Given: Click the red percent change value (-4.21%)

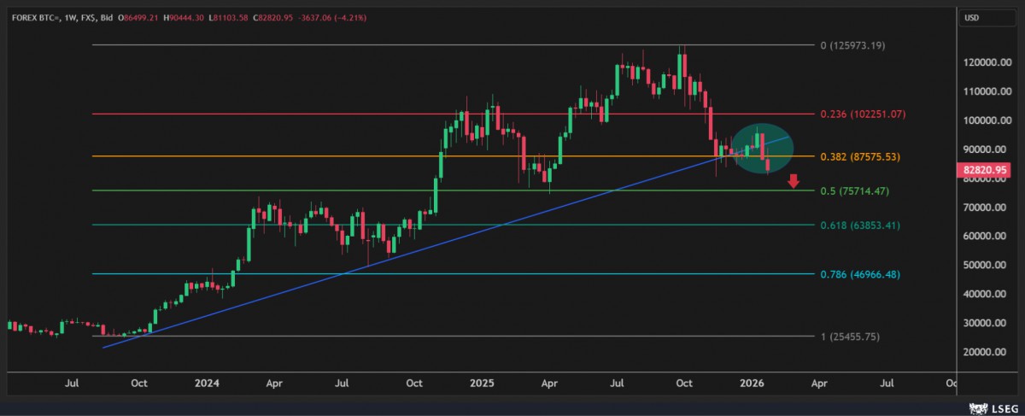Looking at the screenshot, I should coord(345,17).
